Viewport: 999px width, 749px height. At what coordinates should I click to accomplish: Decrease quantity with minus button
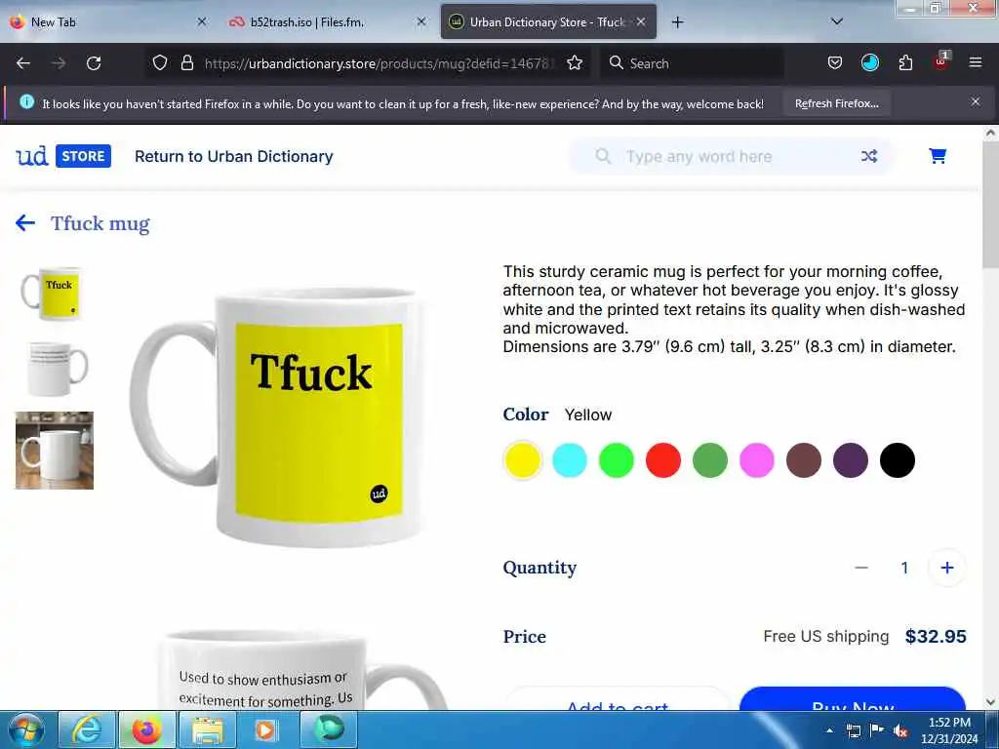[x=861, y=568]
